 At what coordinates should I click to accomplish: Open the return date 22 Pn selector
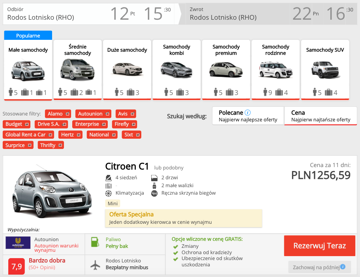click(306, 14)
